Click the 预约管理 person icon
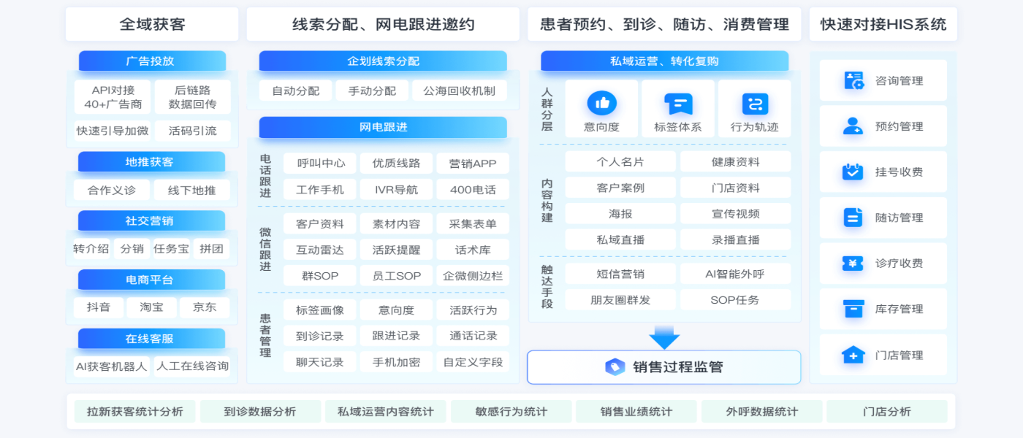This screenshot has width=1023, height=438. pyautogui.click(x=853, y=126)
